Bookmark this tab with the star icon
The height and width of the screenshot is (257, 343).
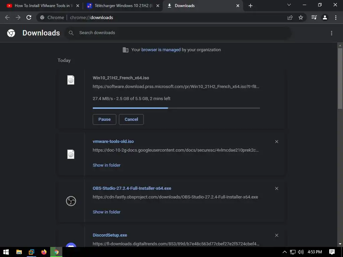tap(301, 17)
